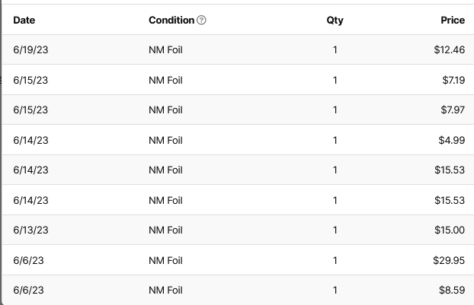Screen dimensions: 474x305
Task: Click the Qty column header
Action: point(335,21)
